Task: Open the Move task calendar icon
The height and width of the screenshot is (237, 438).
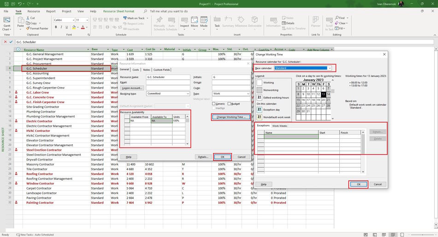Action: pos(194,20)
